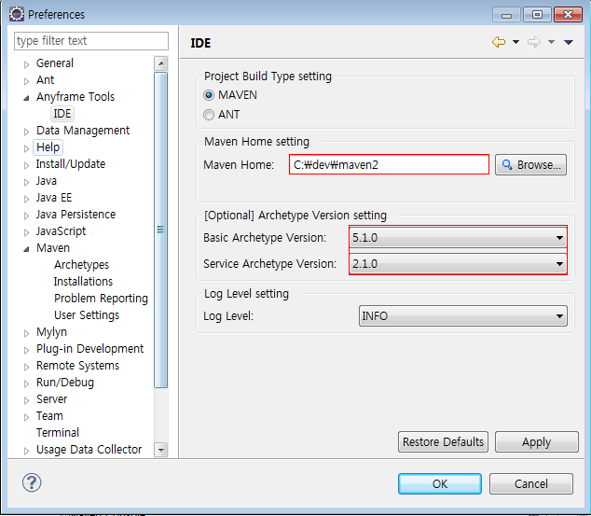591x516 pixels.
Task: Select User Settings under Maven
Action: coord(86,315)
